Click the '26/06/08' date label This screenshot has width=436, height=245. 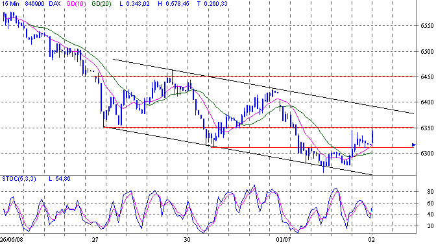coord(12,240)
